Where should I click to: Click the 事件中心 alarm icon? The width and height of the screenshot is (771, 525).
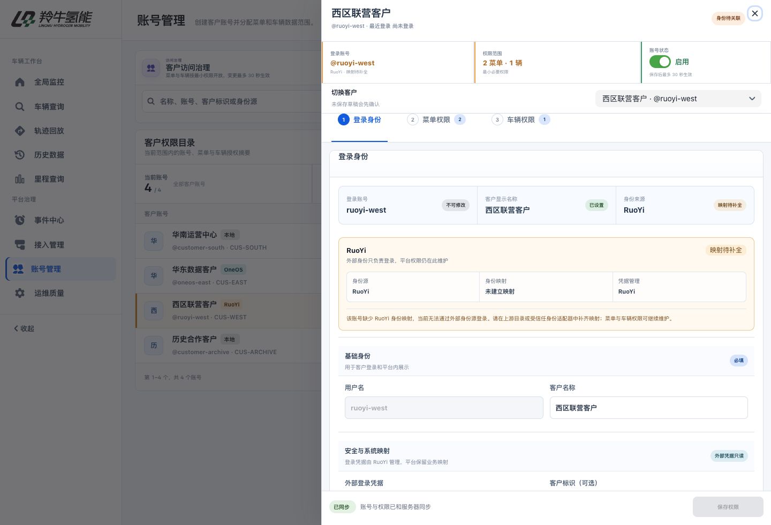pos(20,220)
